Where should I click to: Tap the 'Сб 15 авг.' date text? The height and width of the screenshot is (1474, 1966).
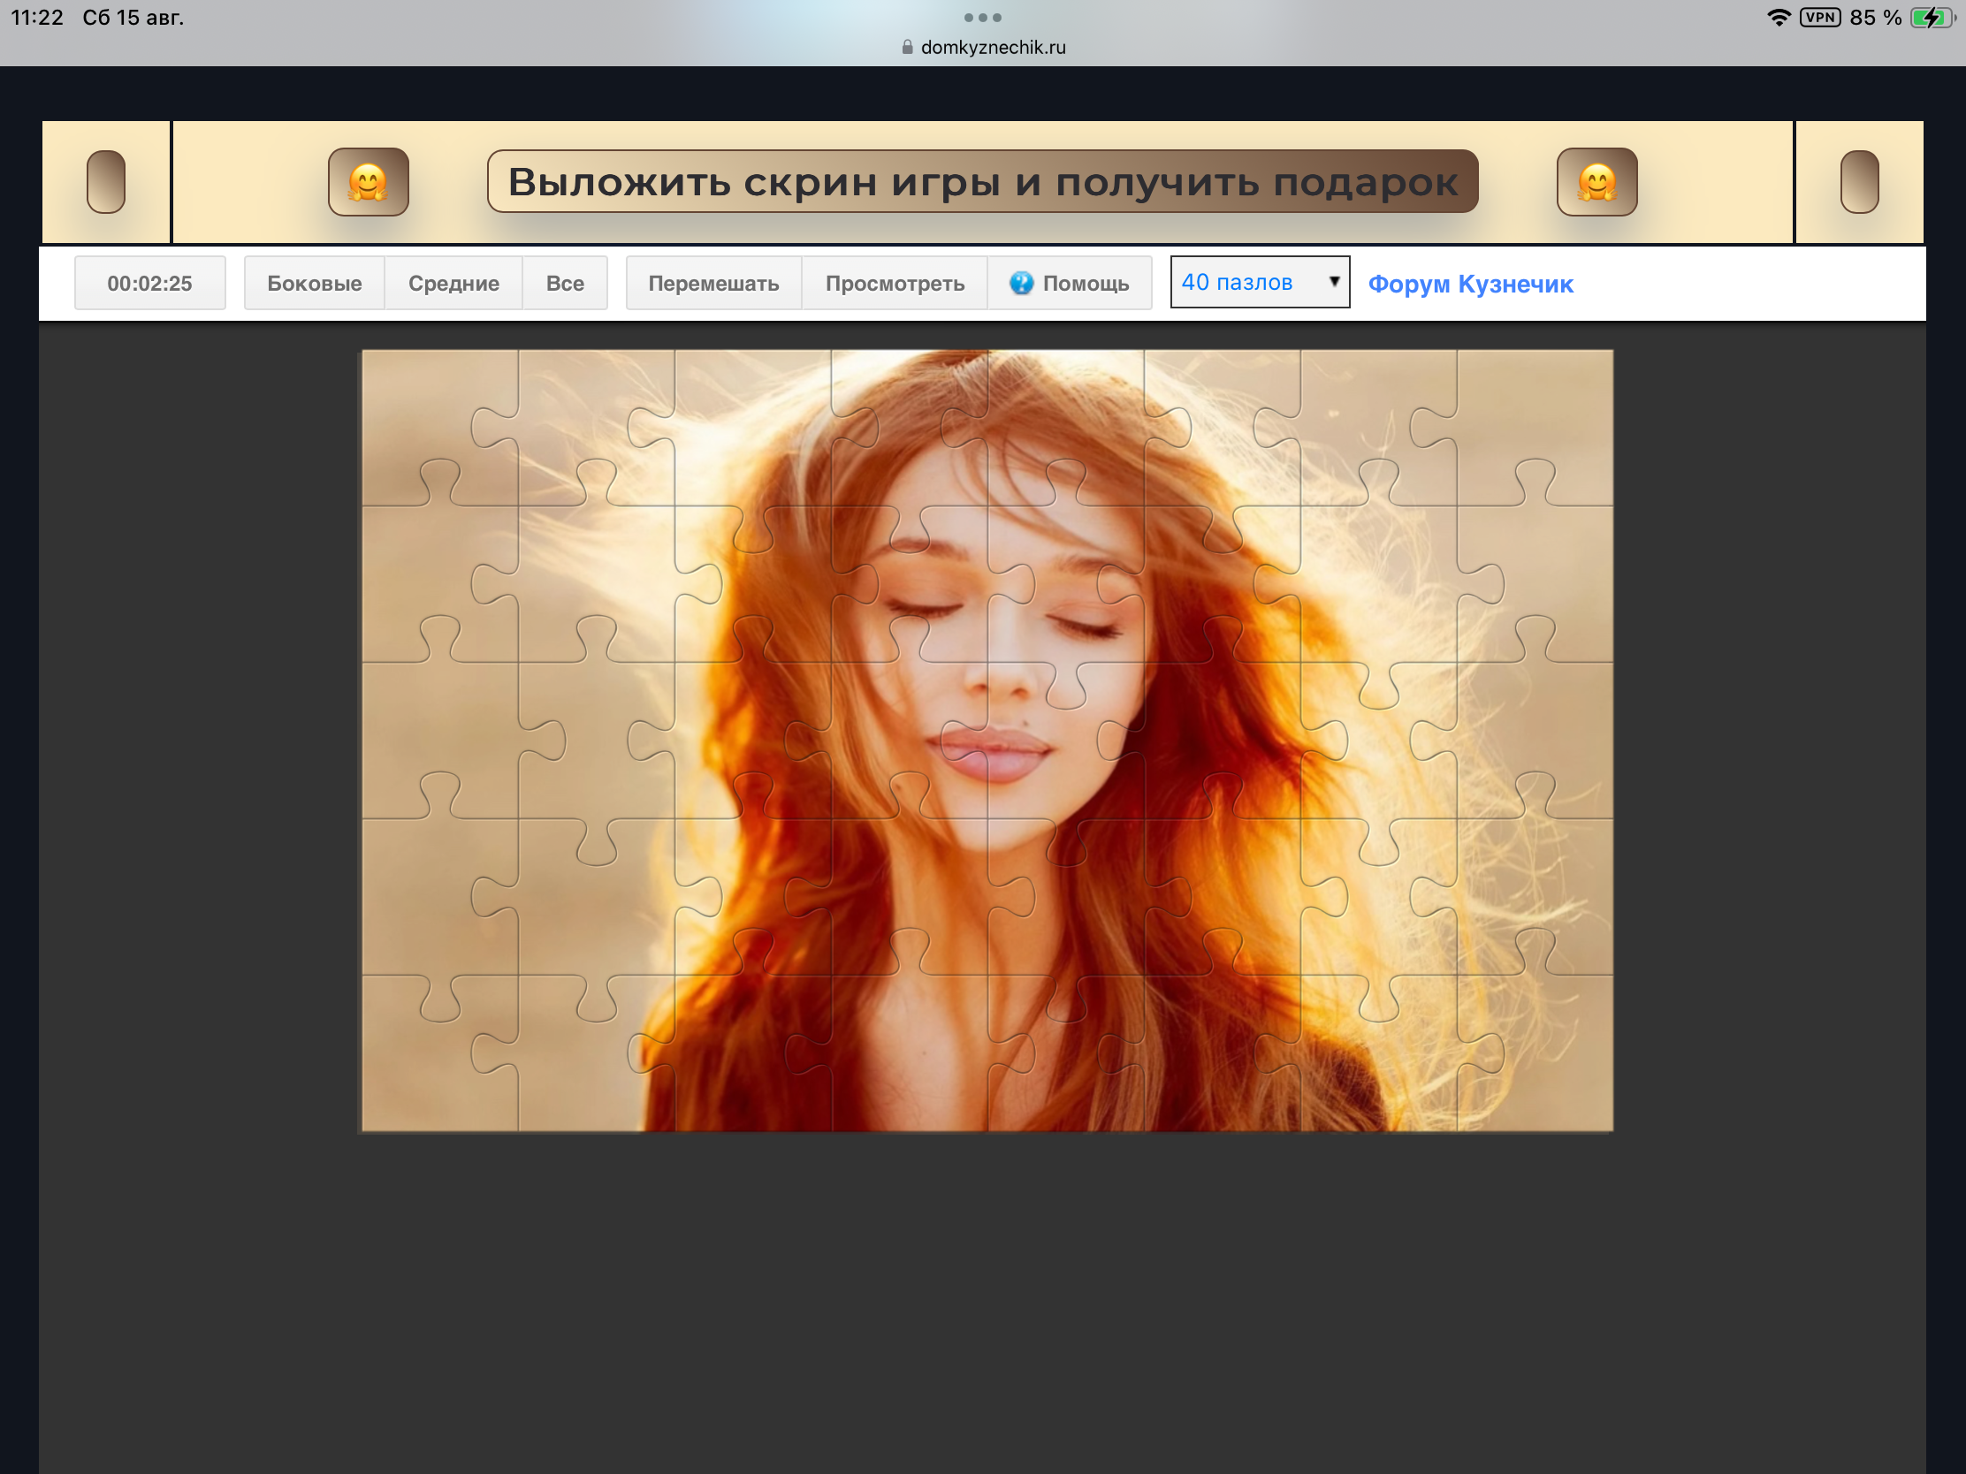click(133, 18)
